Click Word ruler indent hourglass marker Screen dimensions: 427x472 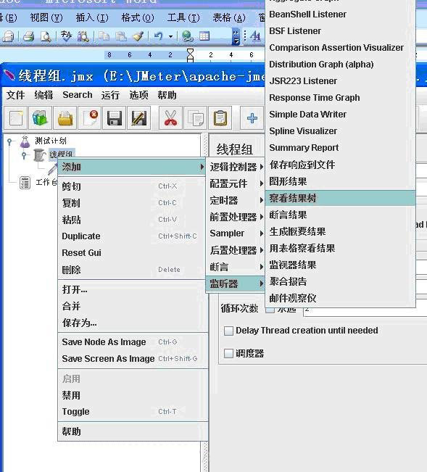tap(190, 55)
